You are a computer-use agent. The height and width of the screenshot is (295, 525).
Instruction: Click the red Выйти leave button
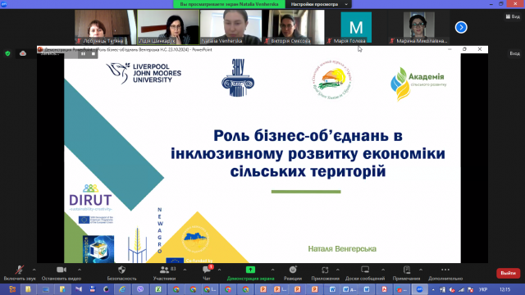[x=508, y=273]
